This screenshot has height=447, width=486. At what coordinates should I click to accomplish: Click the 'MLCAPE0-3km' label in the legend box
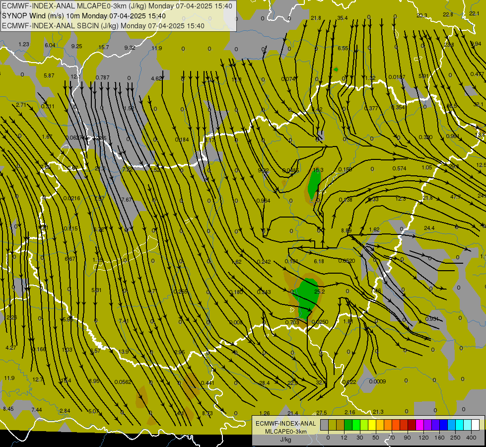pos(286,432)
